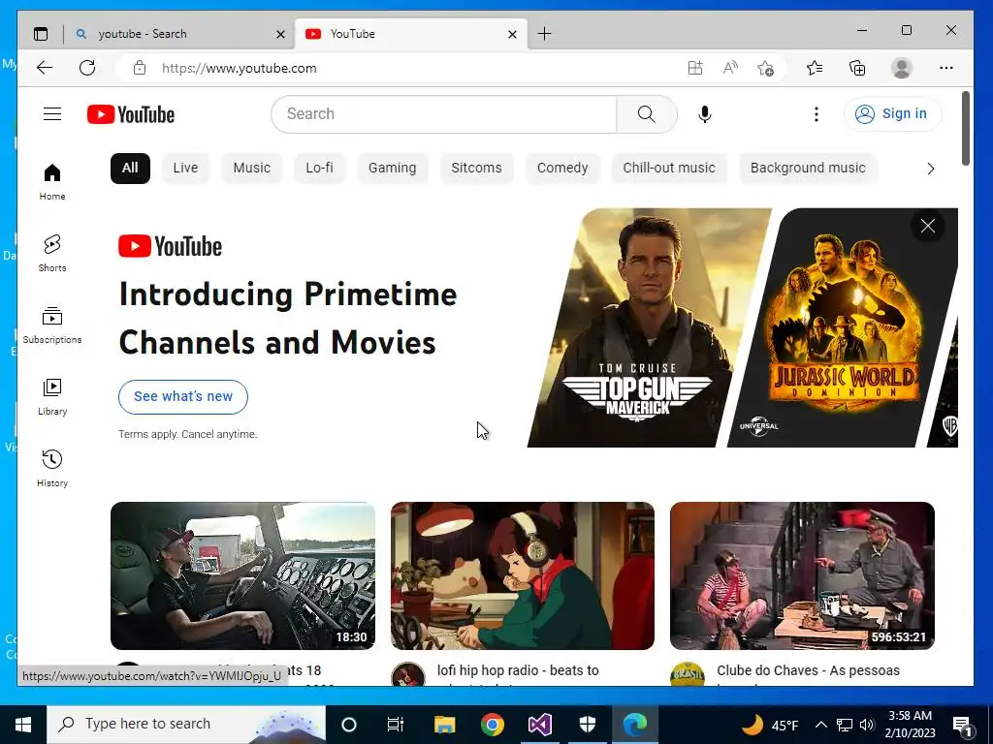Open the Edge profile avatar
Image resolution: width=993 pixels, height=744 pixels.
point(901,68)
